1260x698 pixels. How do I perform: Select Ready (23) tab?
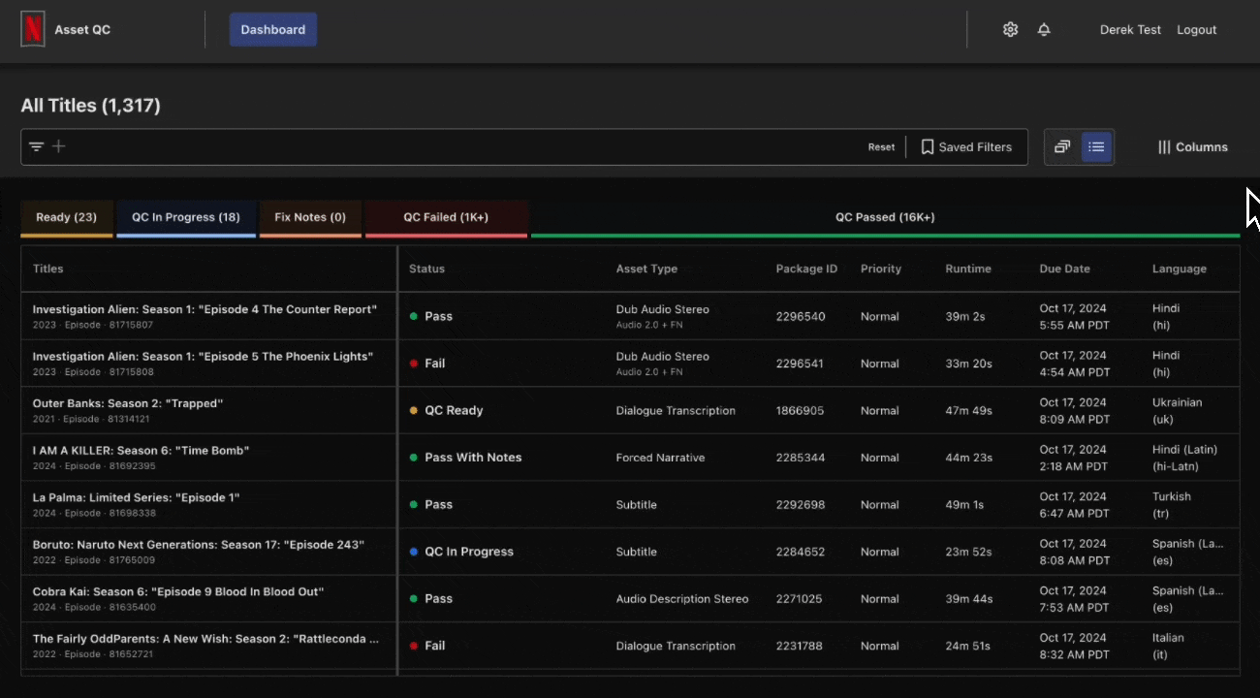point(67,218)
